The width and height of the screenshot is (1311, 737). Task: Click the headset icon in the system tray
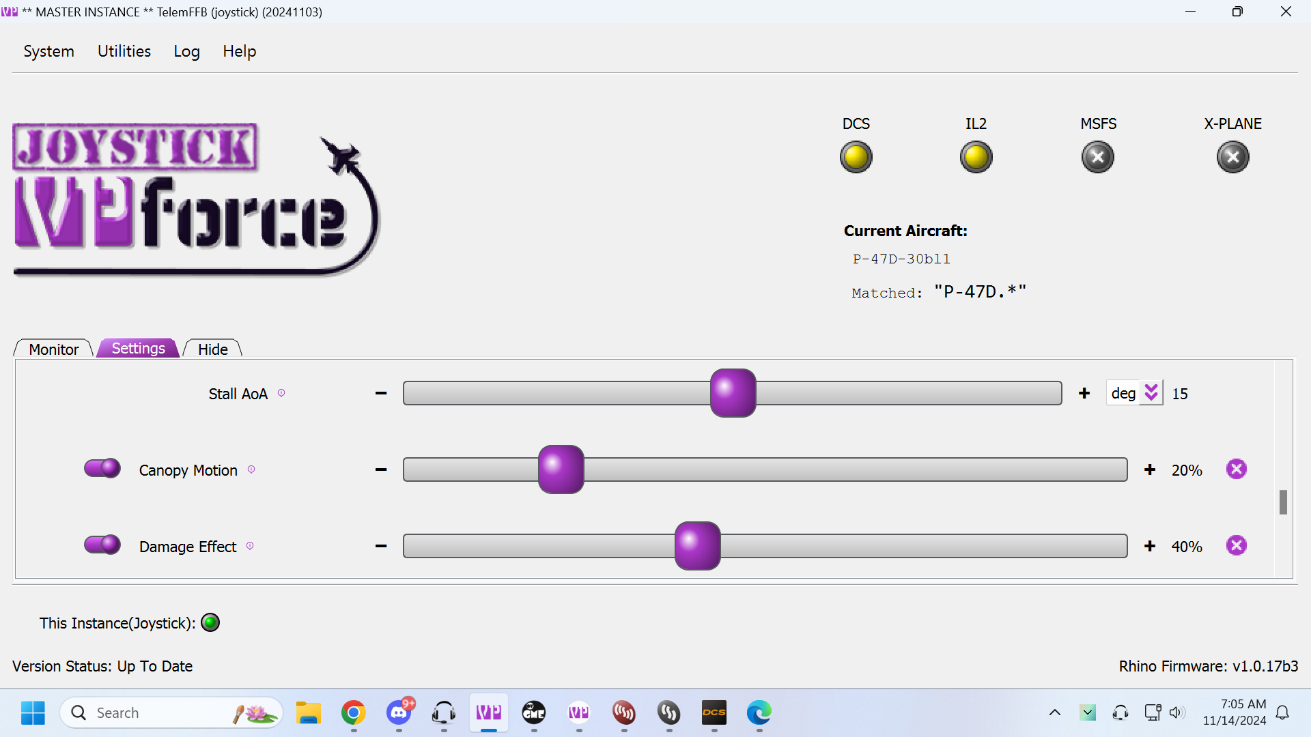click(1120, 712)
